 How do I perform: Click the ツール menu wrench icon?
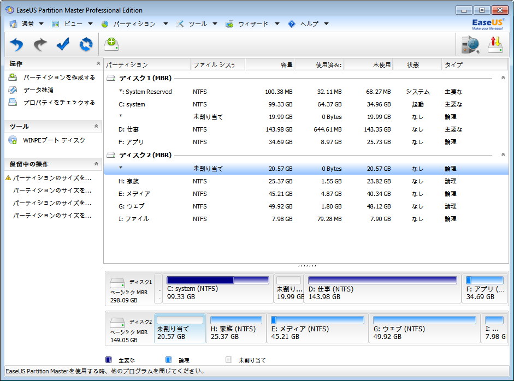click(x=180, y=24)
